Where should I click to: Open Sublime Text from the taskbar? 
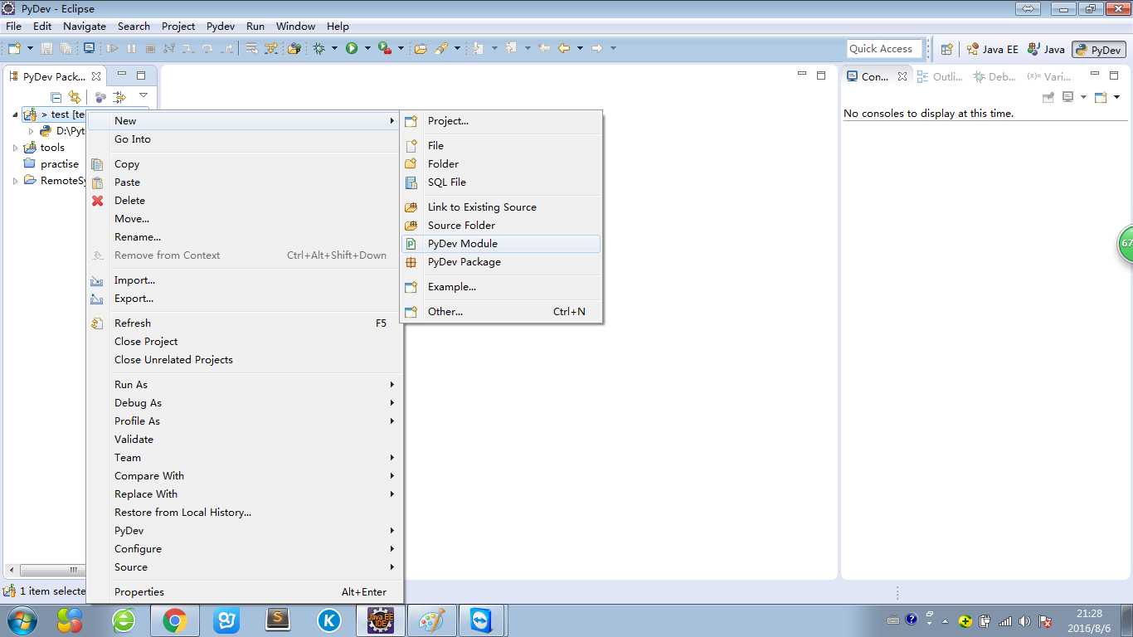pos(277,620)
